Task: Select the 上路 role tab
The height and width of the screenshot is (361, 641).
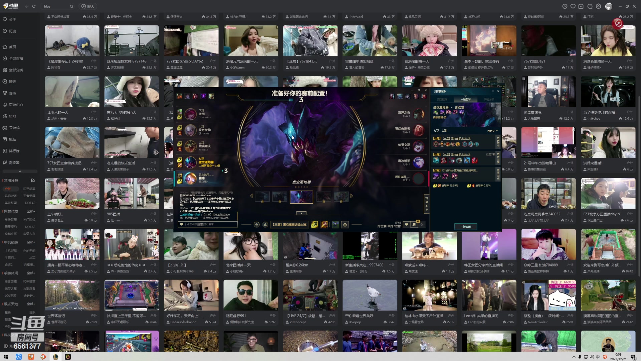Action: click(x=444, y=131)
